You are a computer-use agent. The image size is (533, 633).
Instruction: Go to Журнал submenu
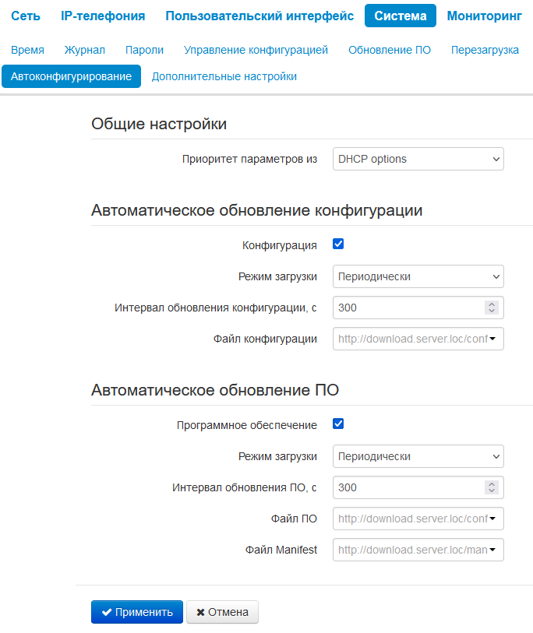tap(85, 50)
